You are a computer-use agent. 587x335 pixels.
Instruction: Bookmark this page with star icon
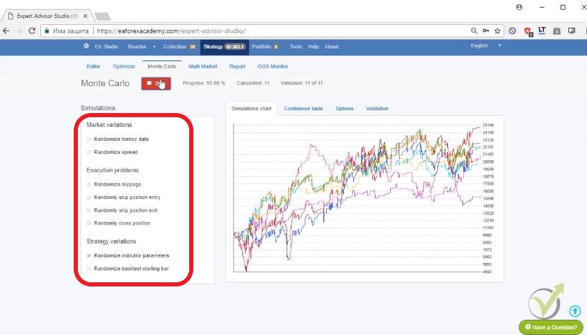pos(497,31)
